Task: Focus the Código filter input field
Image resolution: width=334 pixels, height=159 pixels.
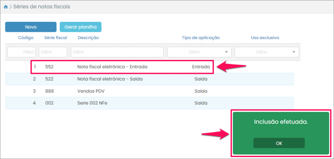Action: (x=22, y=52)
